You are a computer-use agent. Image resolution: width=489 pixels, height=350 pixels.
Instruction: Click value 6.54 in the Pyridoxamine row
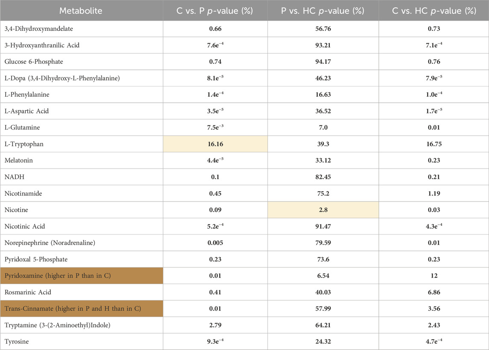(x=323, y=276)
